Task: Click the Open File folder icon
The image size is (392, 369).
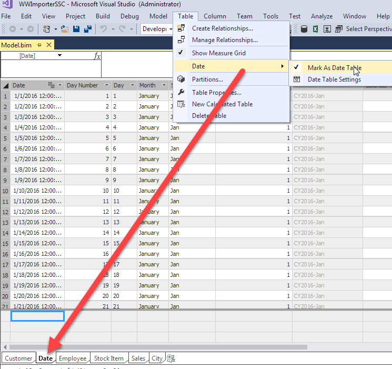Action: (65, 29)
